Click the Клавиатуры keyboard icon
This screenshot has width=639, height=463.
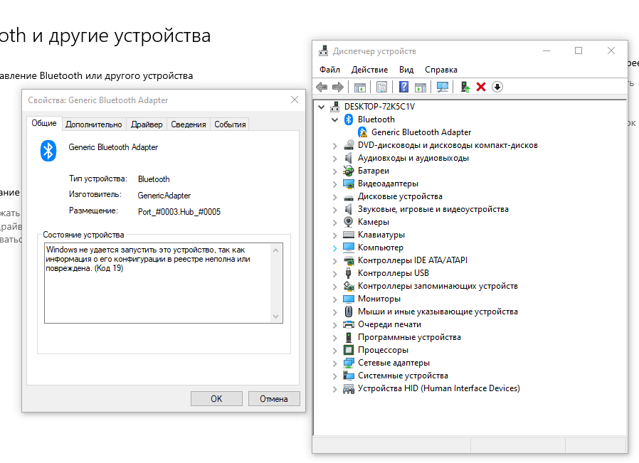349,235
